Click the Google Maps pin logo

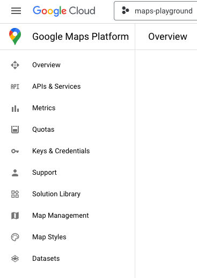[15, 36]
